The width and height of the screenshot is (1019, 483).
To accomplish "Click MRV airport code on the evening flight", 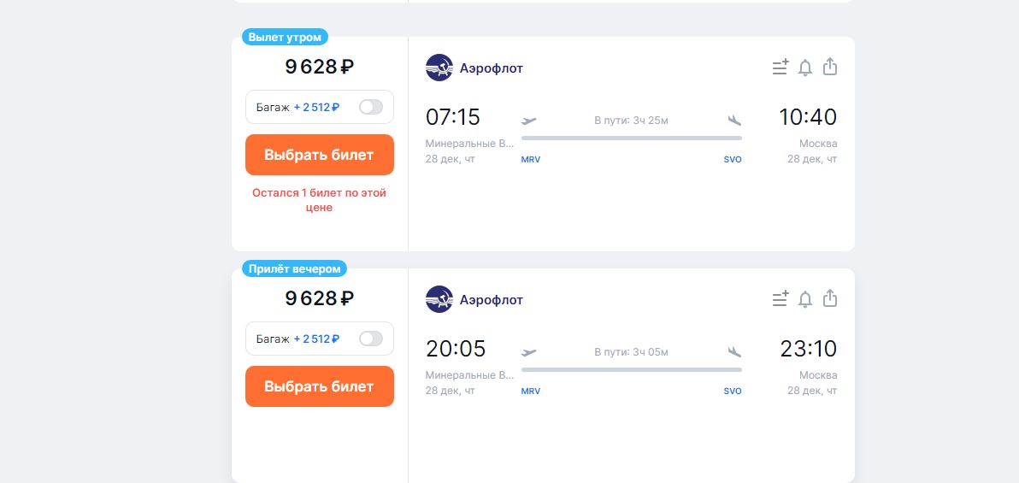I will (531, 392).
